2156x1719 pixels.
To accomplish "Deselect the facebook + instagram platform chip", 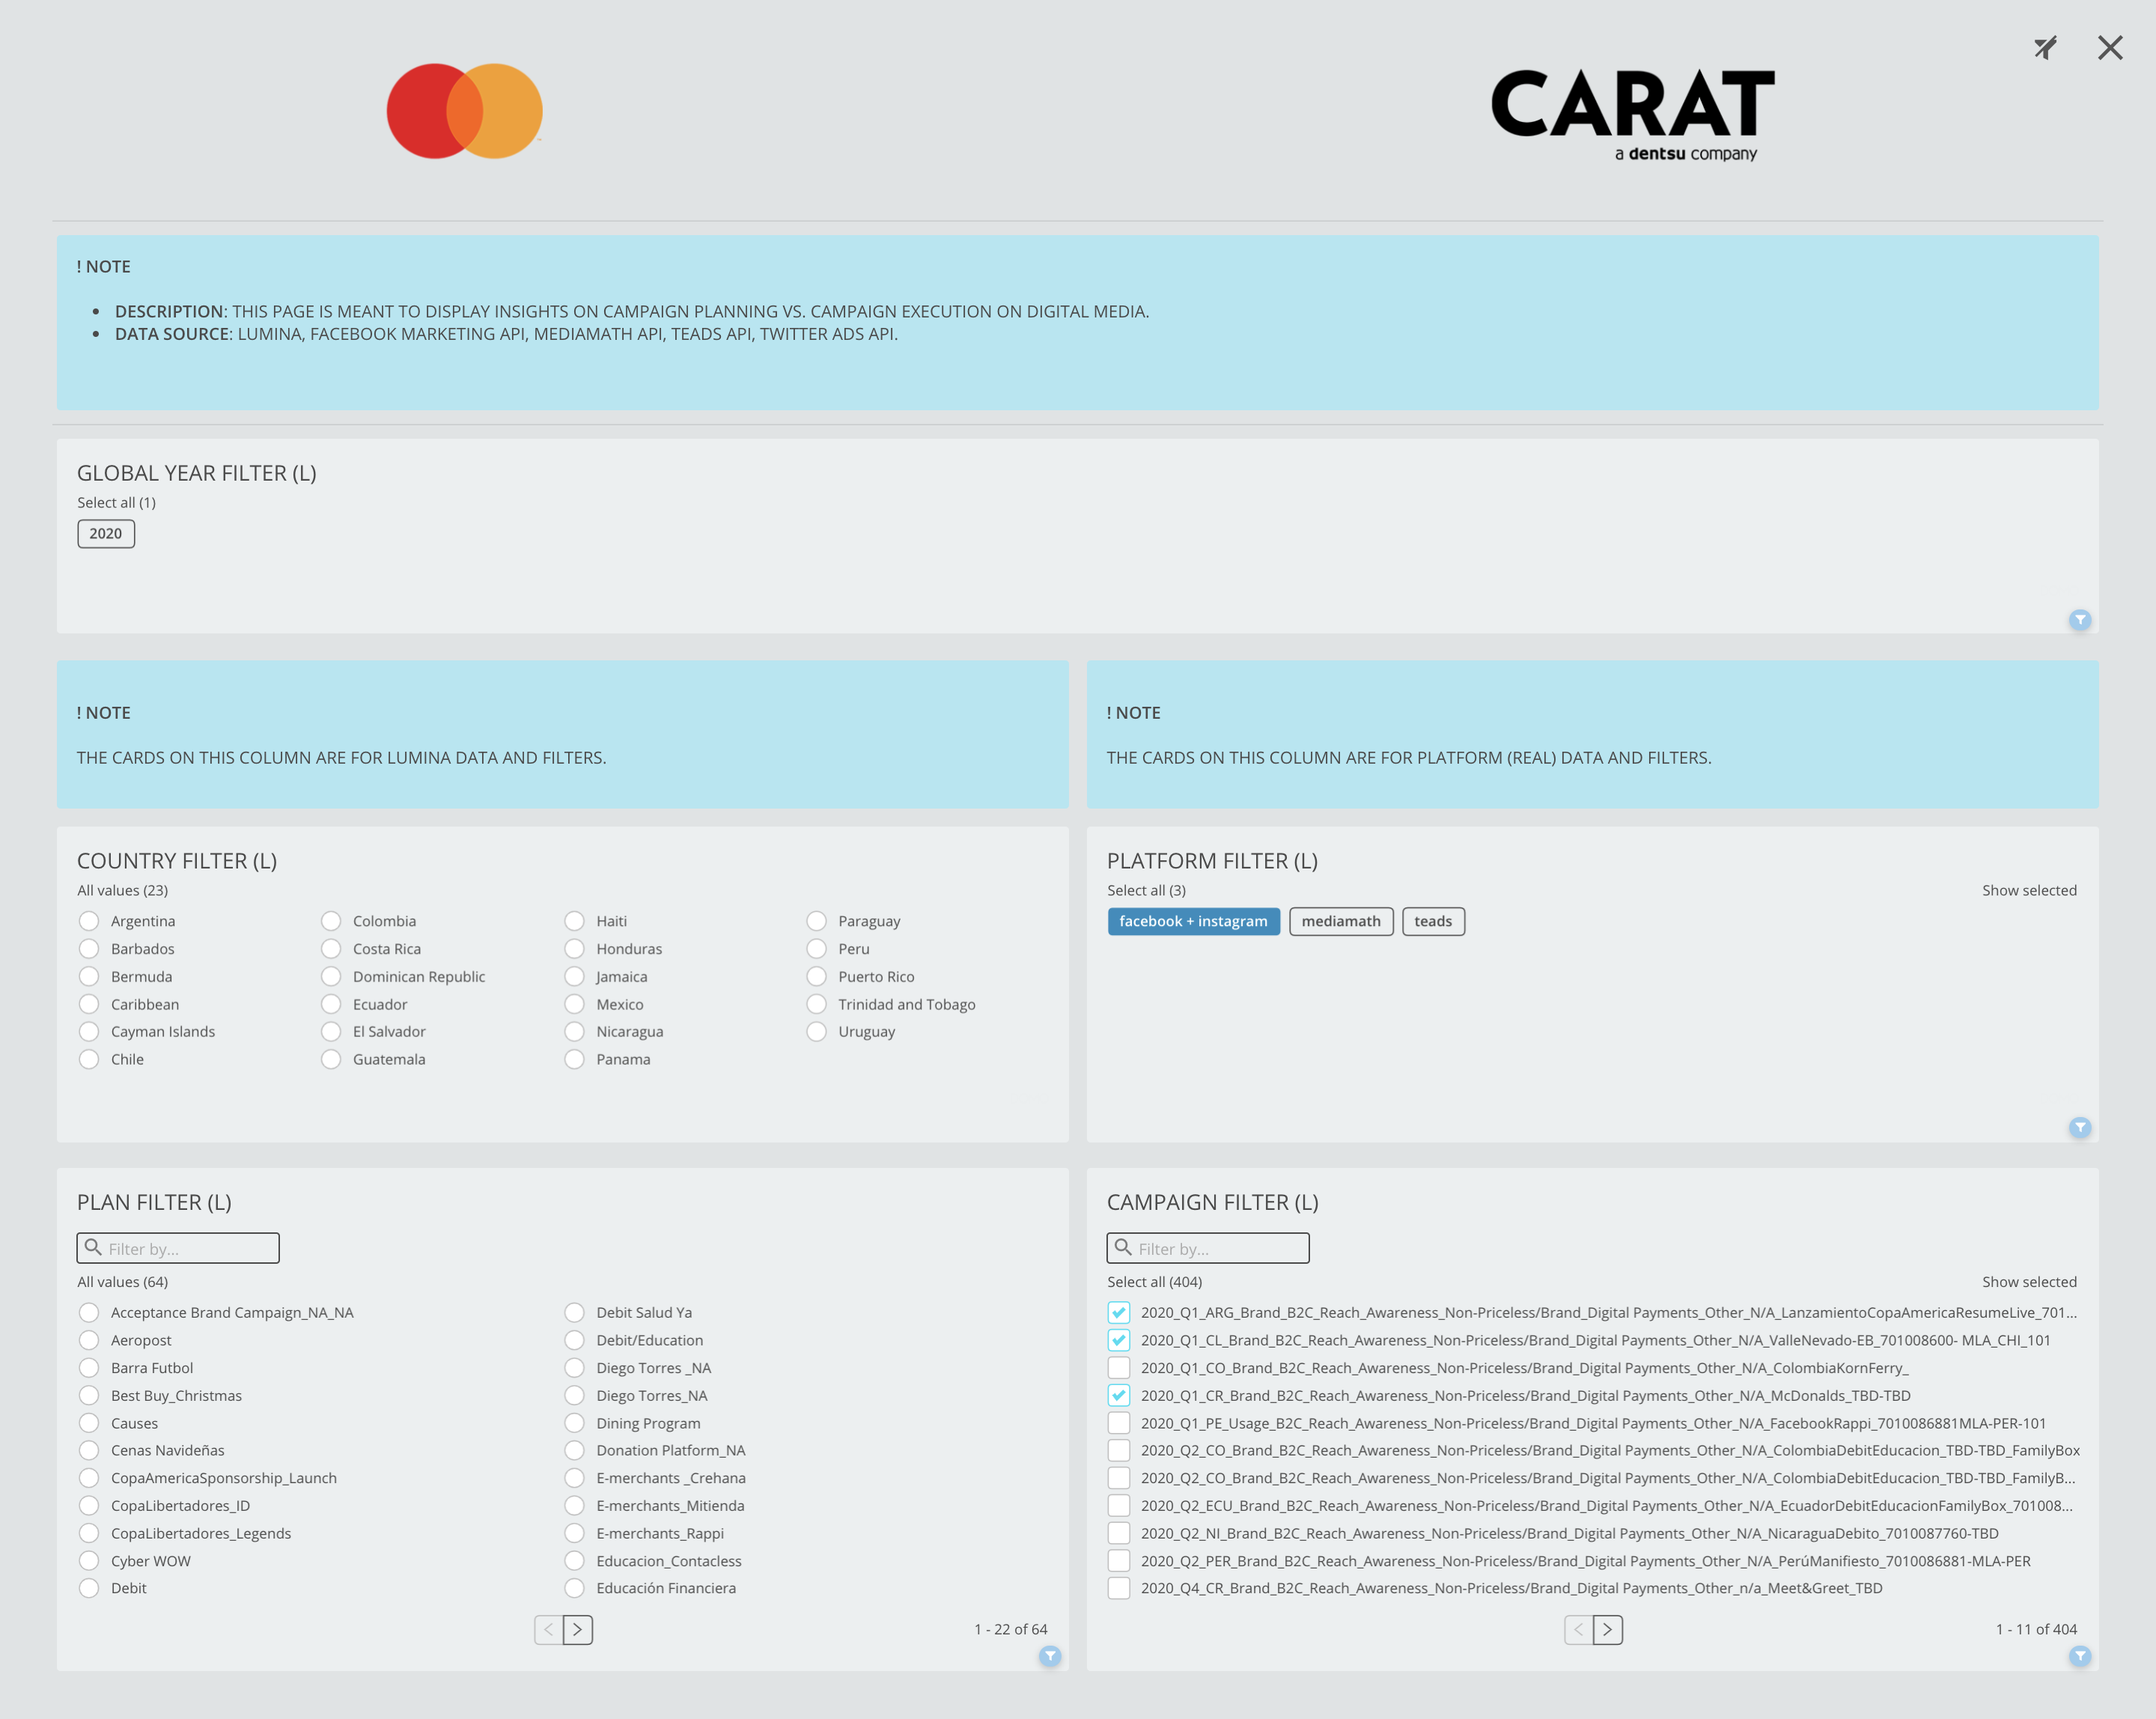I will [x=1193, y=921].
